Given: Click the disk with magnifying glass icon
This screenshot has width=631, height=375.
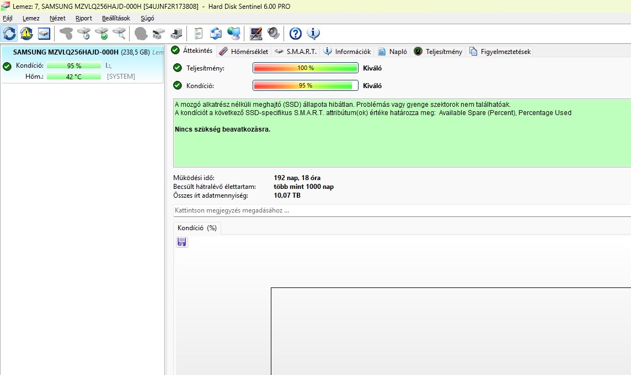Looking at the screenshot, I should [x=119, y=34].
